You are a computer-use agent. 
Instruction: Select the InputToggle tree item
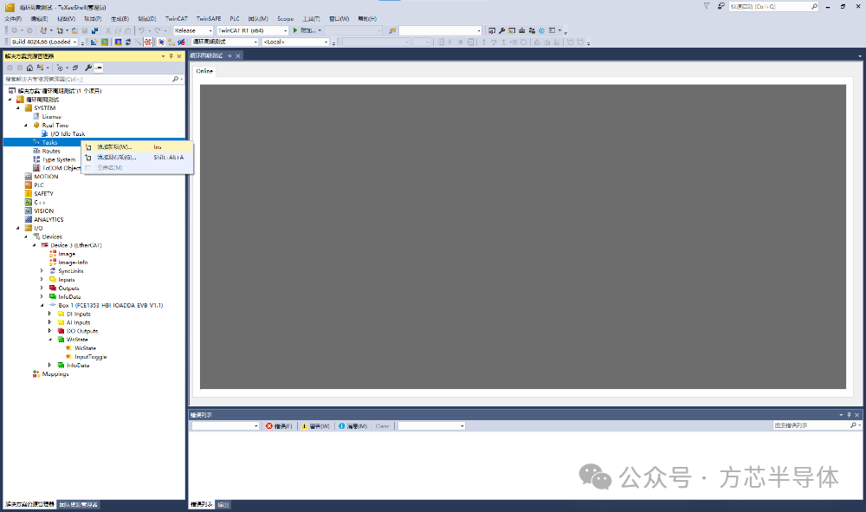pos(91,357)
